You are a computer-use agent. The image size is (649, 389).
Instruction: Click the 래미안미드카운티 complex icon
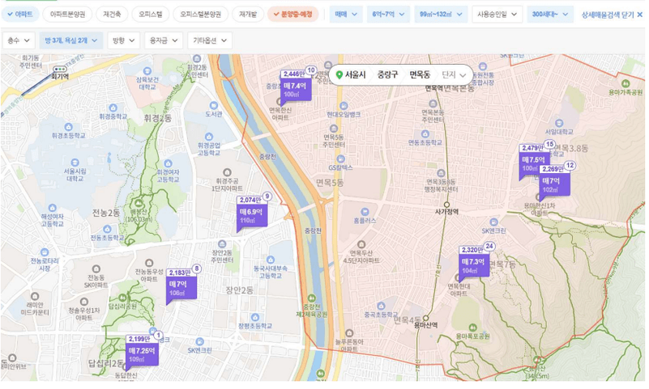point(35,296)
